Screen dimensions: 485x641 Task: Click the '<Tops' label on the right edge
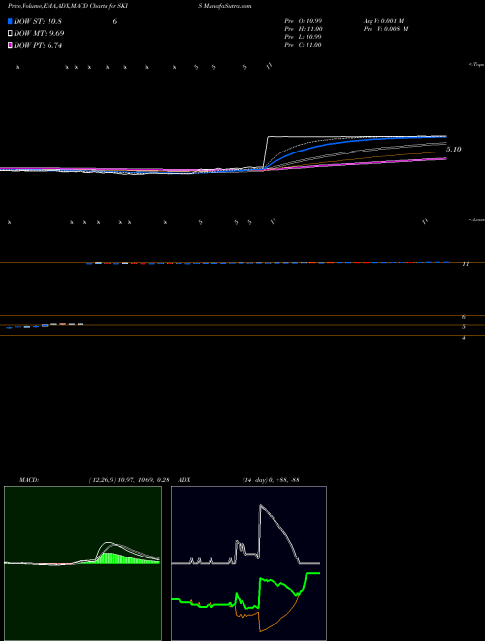(477, 65)
